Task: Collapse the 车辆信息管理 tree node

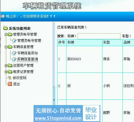Action: click(x=6, y=47)
